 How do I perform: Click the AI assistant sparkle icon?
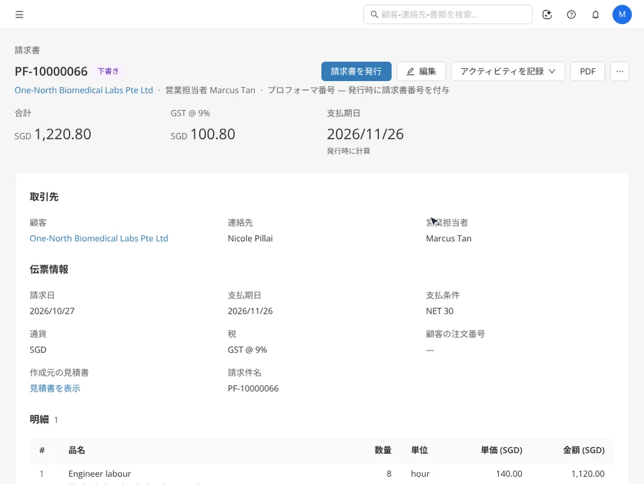[547, 15]
